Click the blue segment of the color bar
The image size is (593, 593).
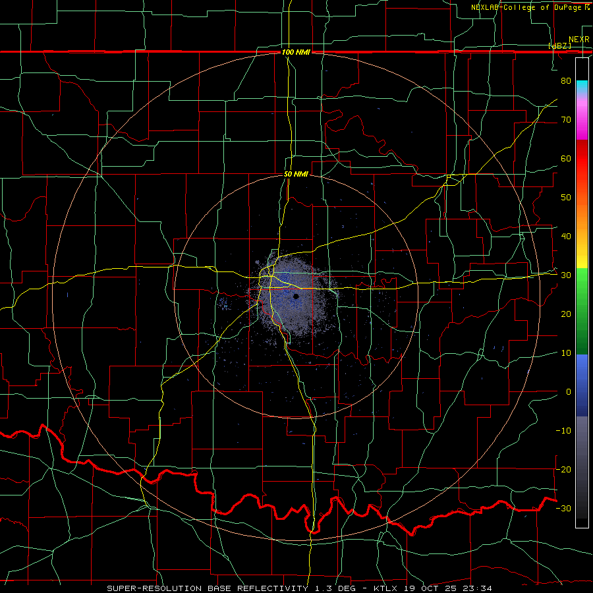[x=582, y=384]
